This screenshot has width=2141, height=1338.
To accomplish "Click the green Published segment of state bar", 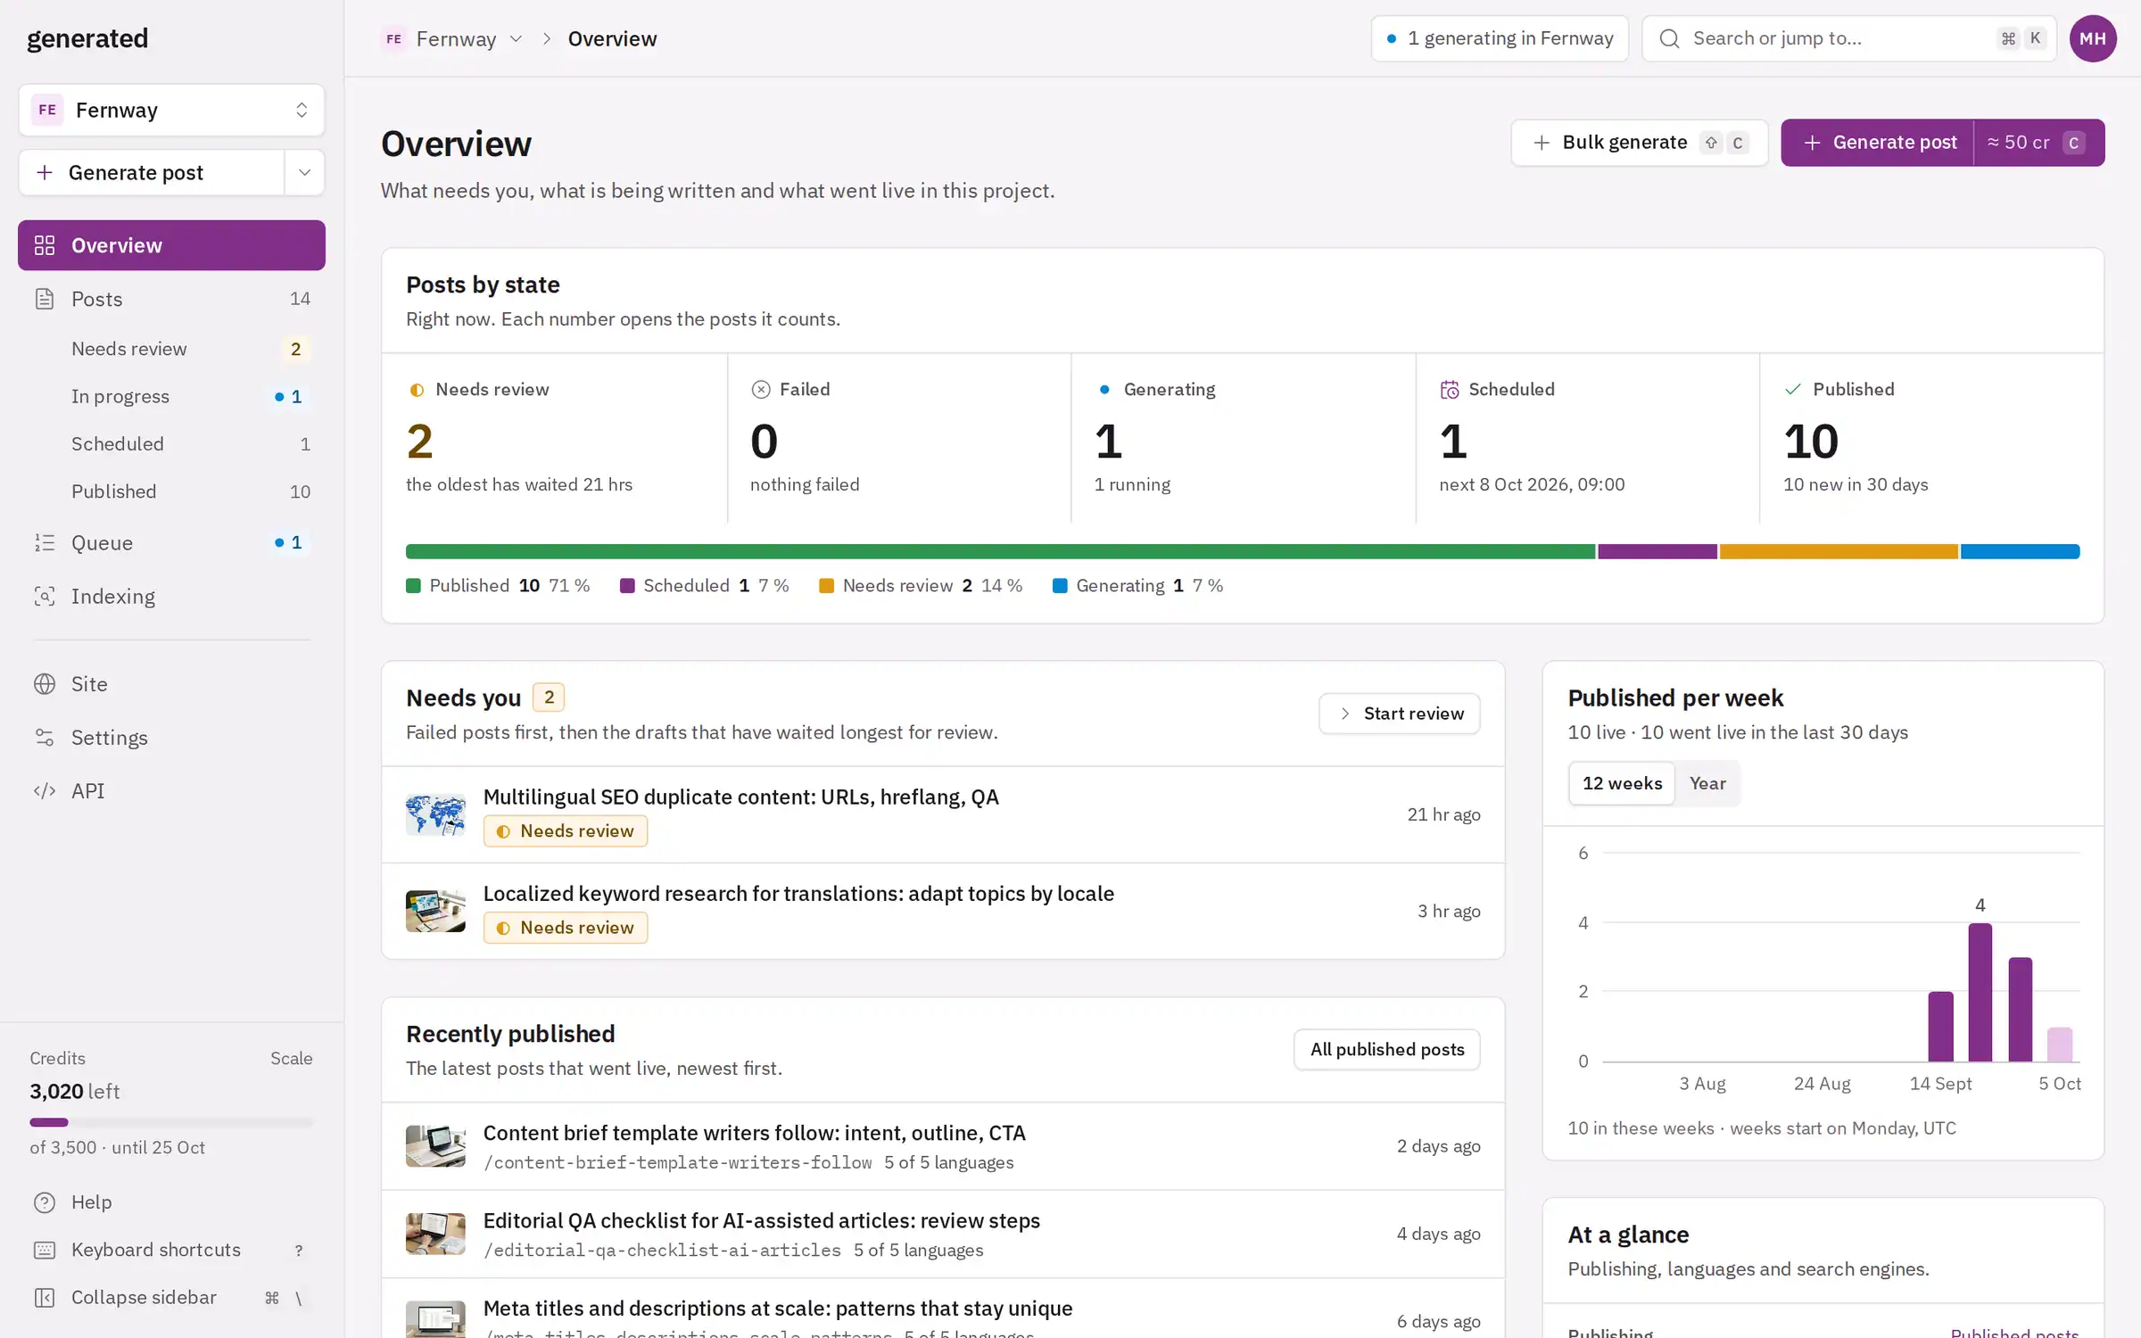I will (1000, 552).
